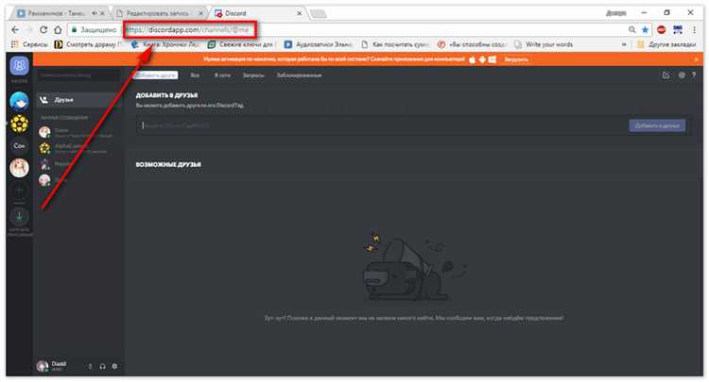Switch to the Все friends tab

[x=195, y=75]
